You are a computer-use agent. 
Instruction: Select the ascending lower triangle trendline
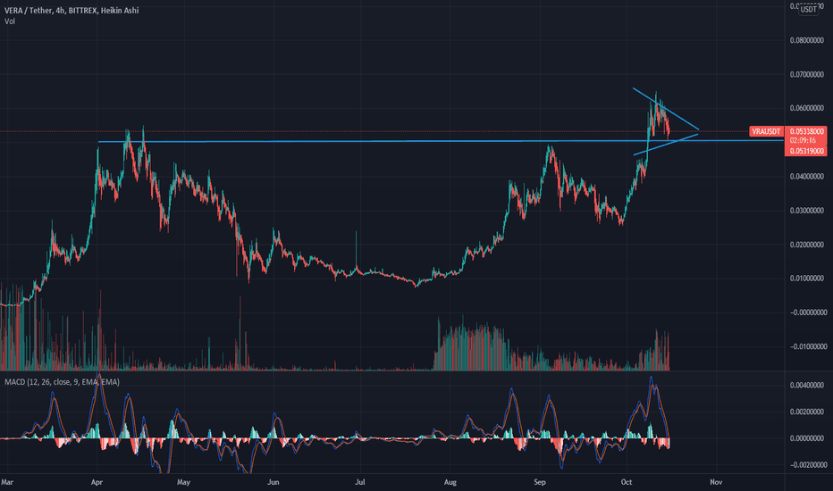[666, 145]
